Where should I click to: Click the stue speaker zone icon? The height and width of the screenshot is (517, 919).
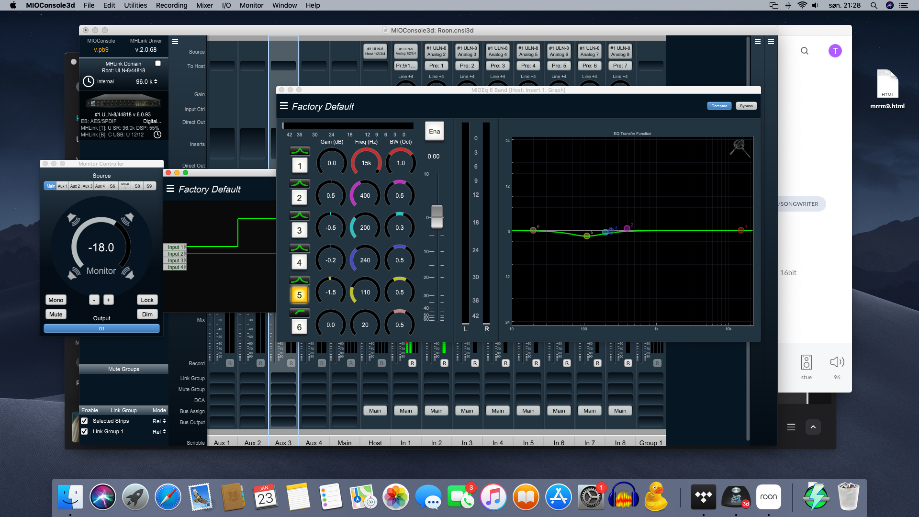coord(807,362)
